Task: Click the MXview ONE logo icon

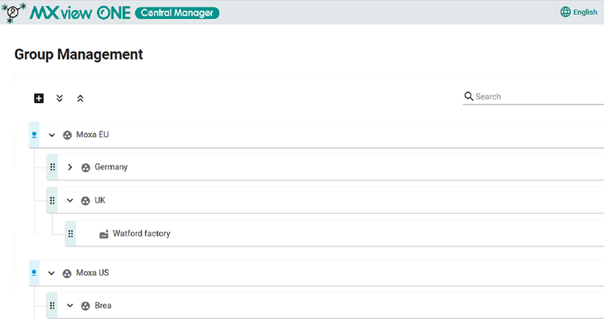Action: (14, 12)
